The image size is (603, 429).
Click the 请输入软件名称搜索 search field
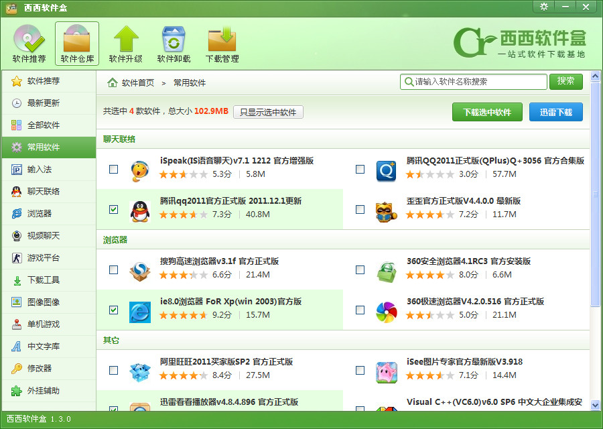tap(474, 82)
